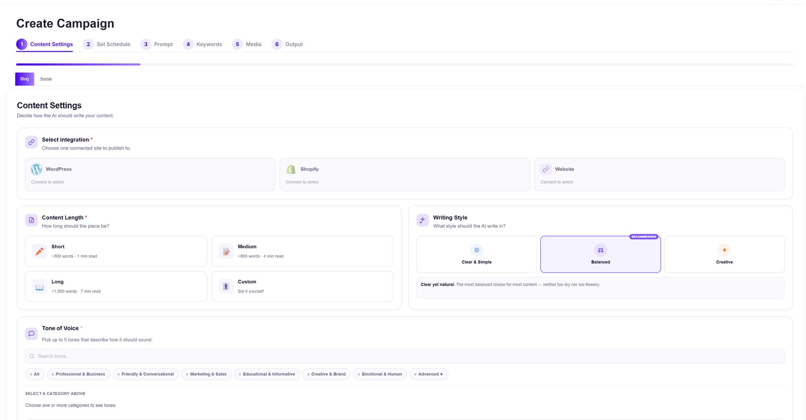
Task: Select the Blog tab
Action: coord(25,79)
